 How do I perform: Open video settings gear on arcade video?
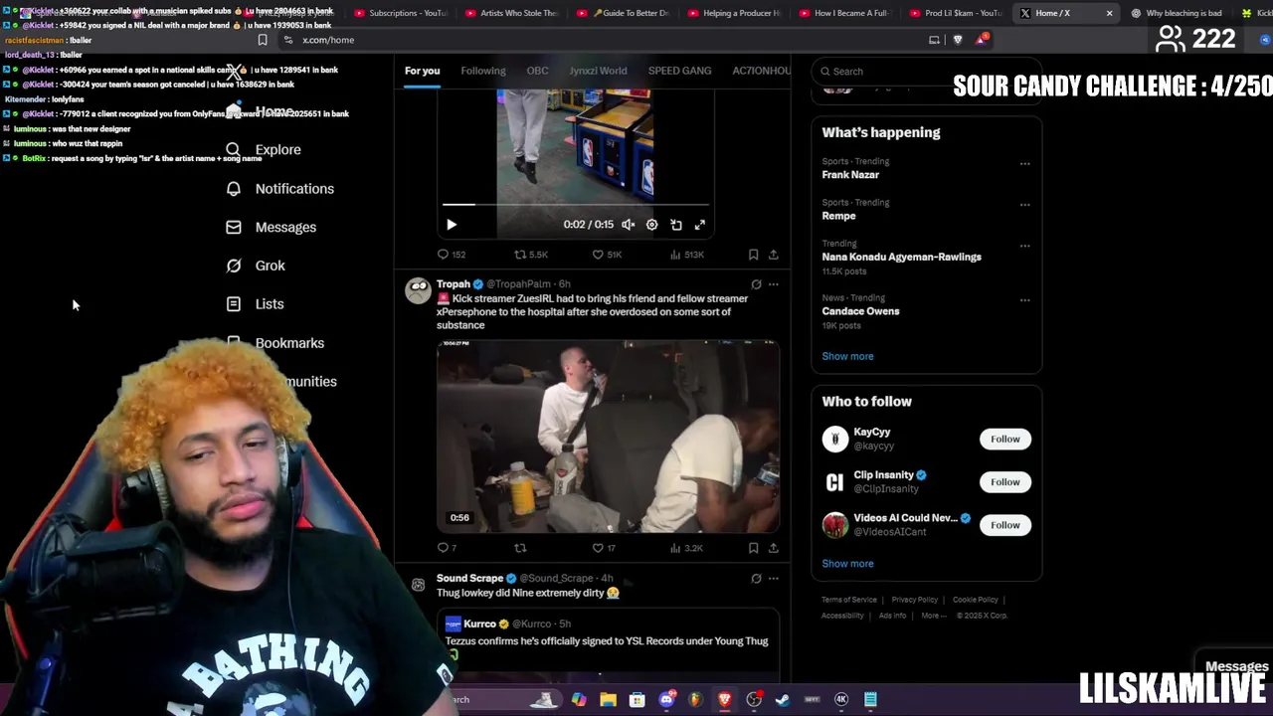[x=651, y=225]
